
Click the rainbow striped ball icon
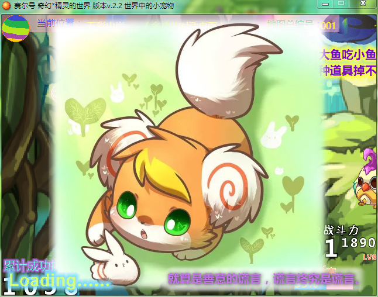[x=16, y=29]
